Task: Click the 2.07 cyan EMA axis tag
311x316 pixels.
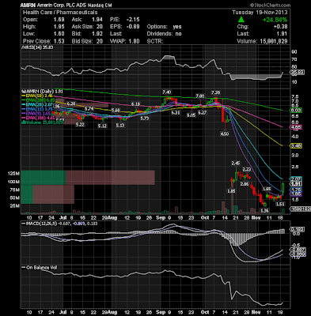Action: coord(296,179)
